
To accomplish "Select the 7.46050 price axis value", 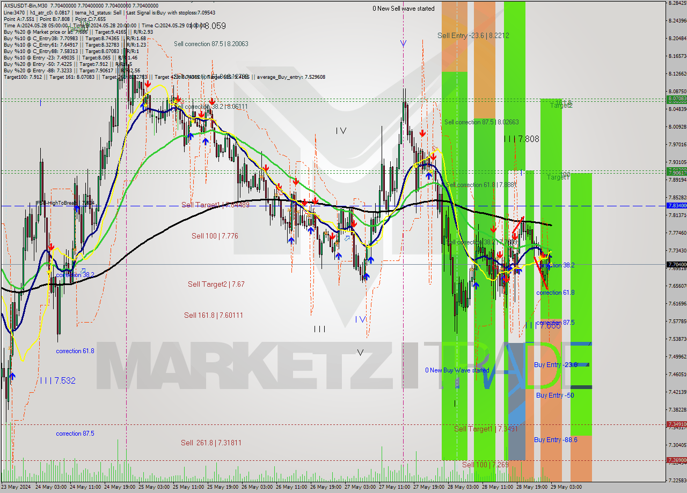I will point(677,374).
